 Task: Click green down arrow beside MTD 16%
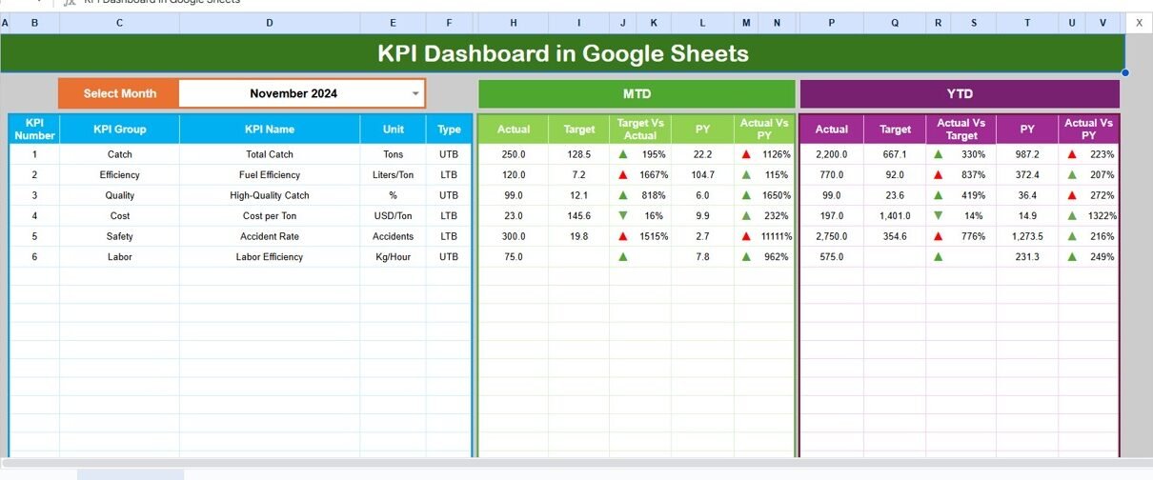[623, 216]
